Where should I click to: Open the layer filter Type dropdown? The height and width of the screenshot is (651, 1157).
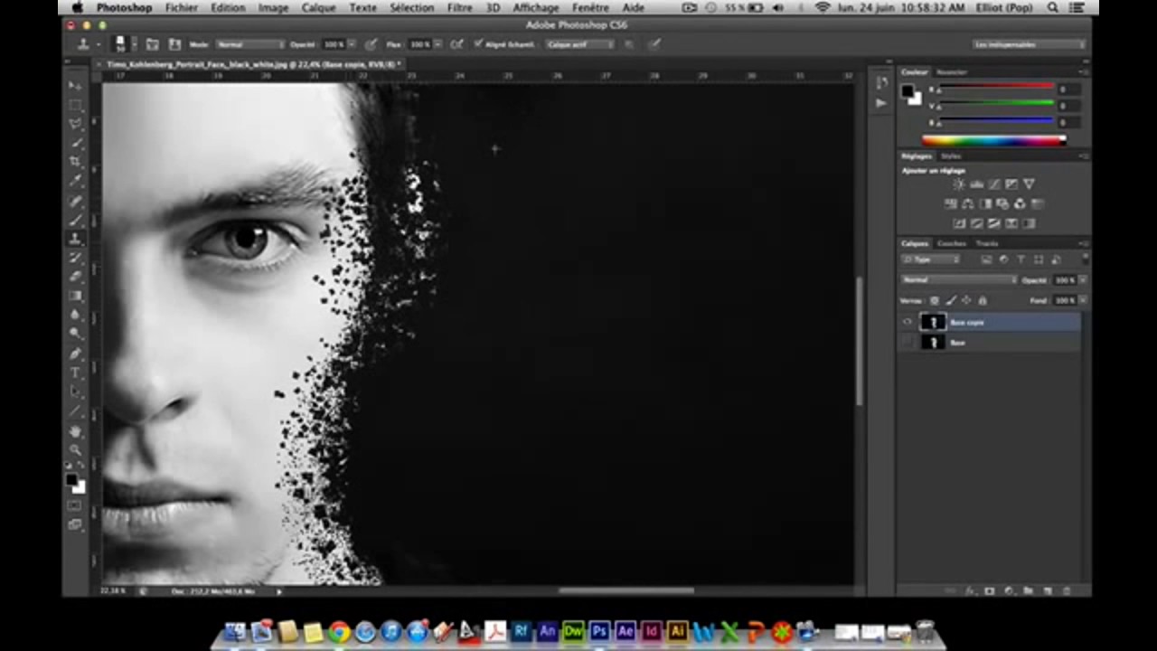tap(931, 260)
